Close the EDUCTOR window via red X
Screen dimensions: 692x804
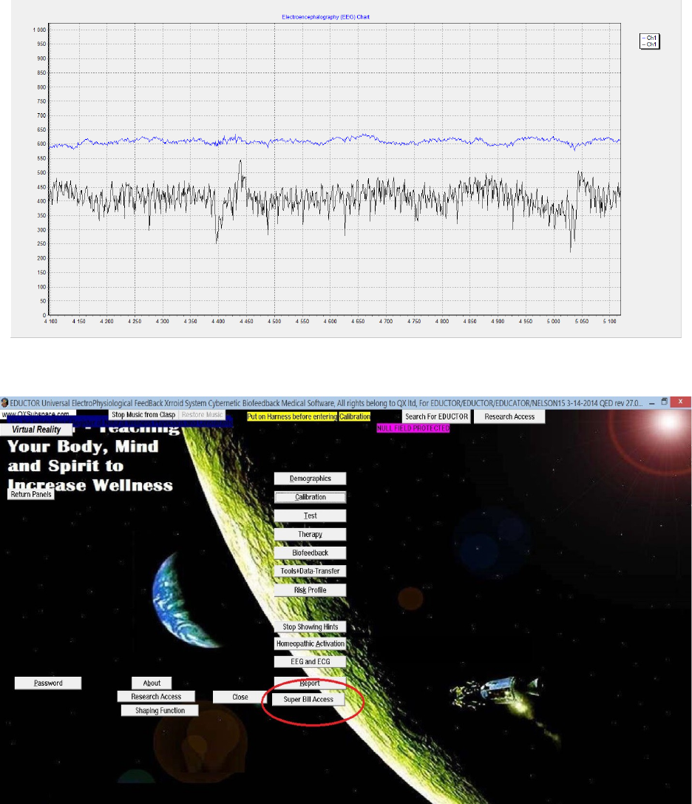pos(681,402)
